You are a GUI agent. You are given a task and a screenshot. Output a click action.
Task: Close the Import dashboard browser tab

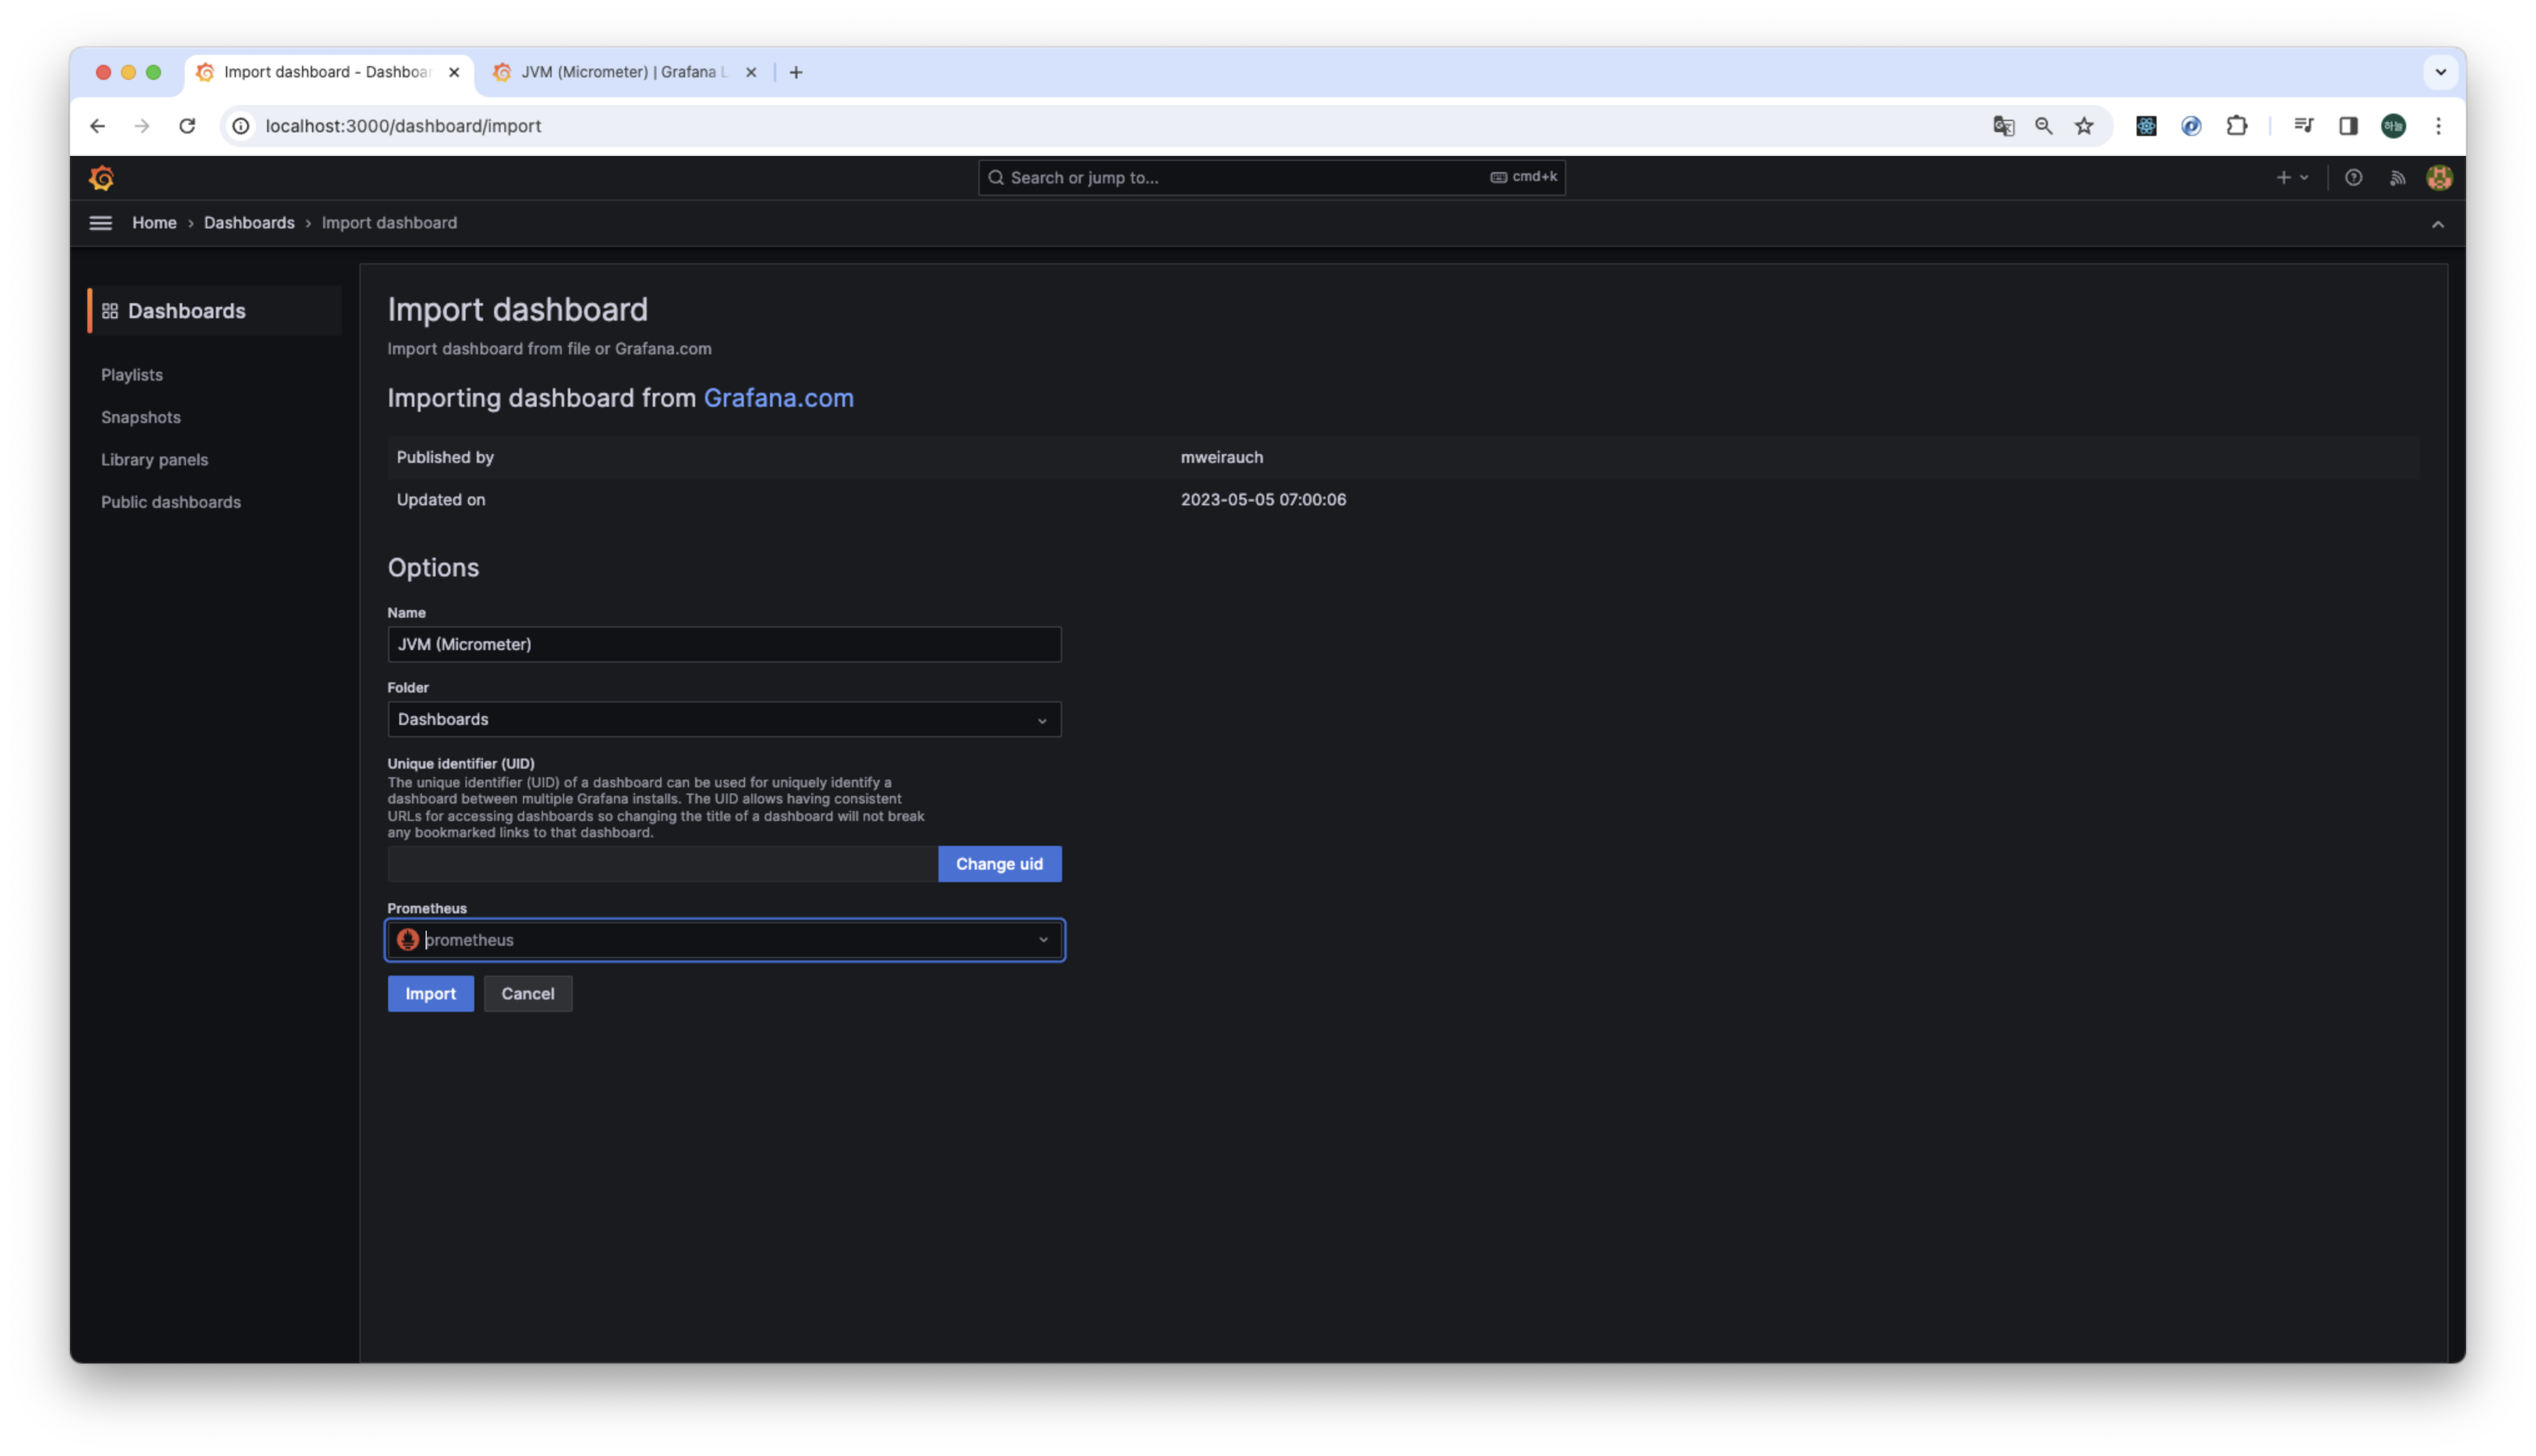pyautogui.click(x=454, y=72)
